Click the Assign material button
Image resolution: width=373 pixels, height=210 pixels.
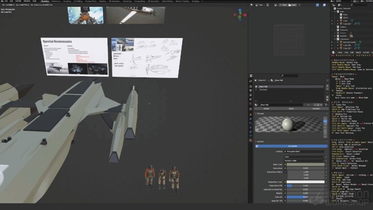(x=266, y=109)
